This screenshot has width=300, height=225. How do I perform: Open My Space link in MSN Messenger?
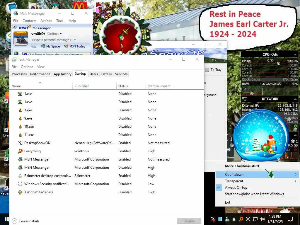click(50, 46)
